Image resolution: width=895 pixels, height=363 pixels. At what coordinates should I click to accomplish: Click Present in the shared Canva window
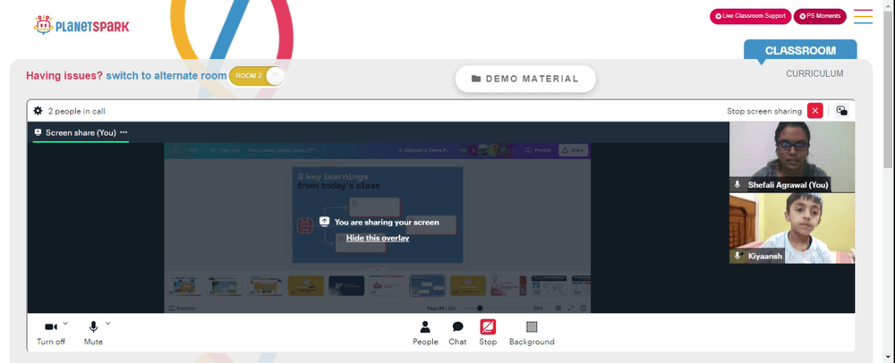point(538,150)
